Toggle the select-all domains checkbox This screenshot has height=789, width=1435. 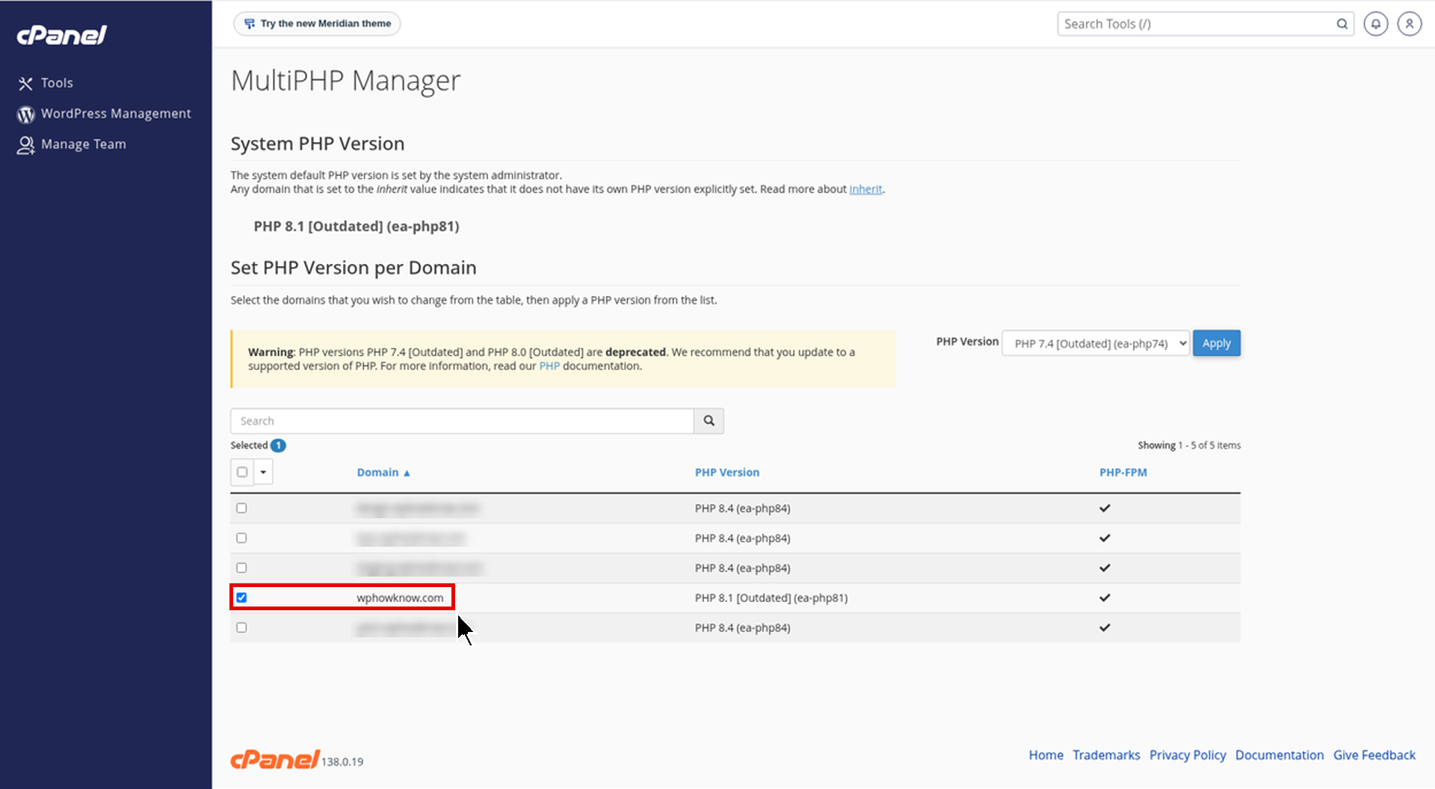[242, 472]
